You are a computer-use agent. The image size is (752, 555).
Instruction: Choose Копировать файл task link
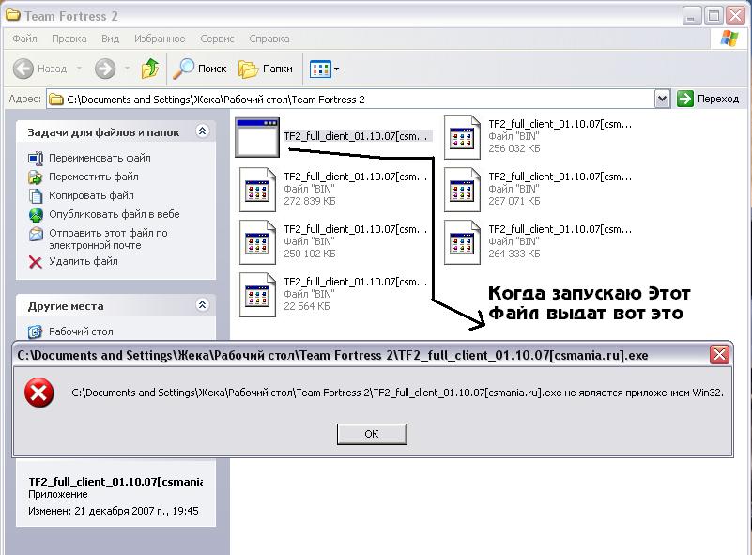point(91,195)
